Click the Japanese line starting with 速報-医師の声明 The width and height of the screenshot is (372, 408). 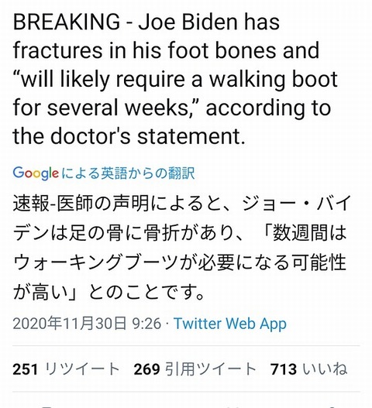click(182, 203)
